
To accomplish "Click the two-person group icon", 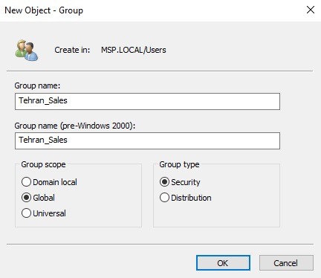I will coord(27,51).
